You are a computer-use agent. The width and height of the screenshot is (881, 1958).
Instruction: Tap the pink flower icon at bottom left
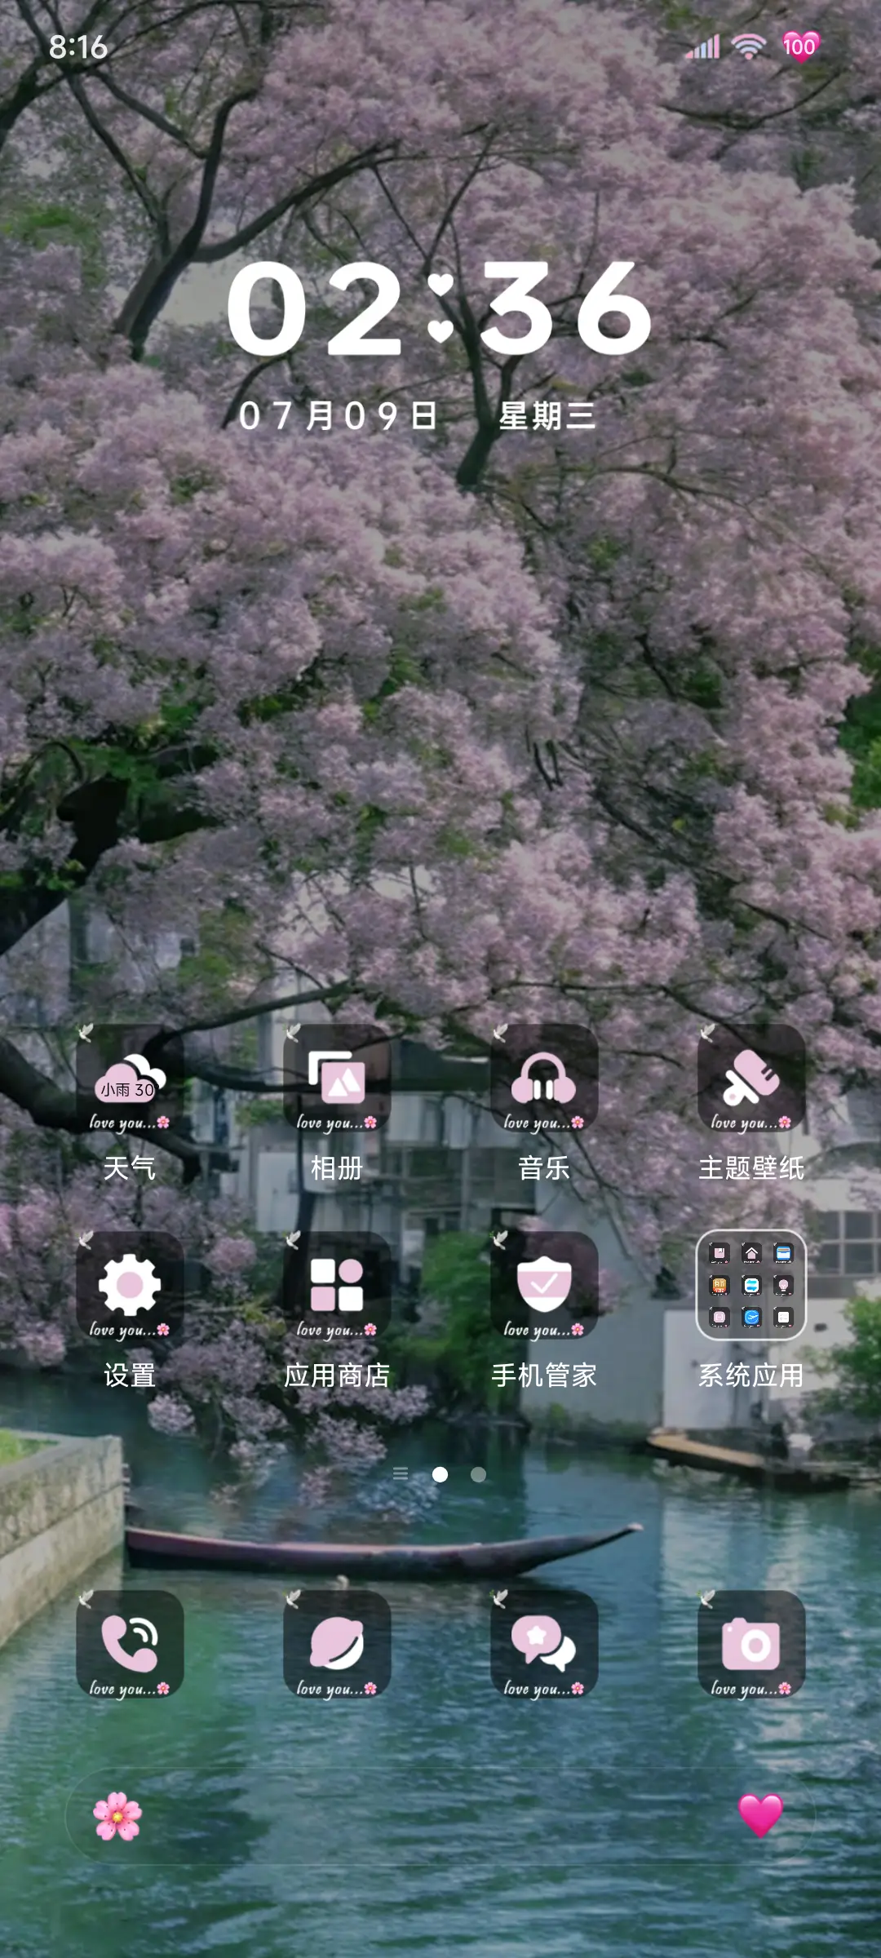[117, 1816]
